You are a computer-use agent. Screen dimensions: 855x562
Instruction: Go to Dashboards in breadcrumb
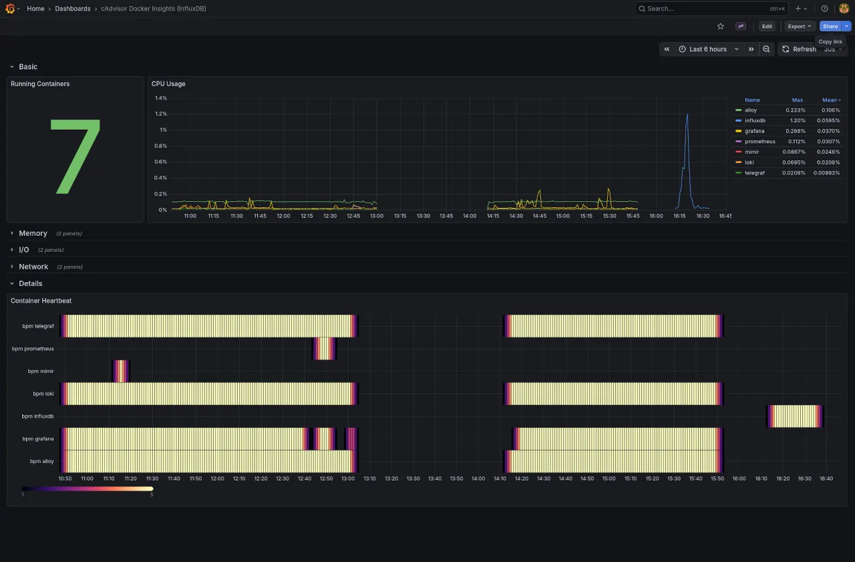(x=73, y=9)
